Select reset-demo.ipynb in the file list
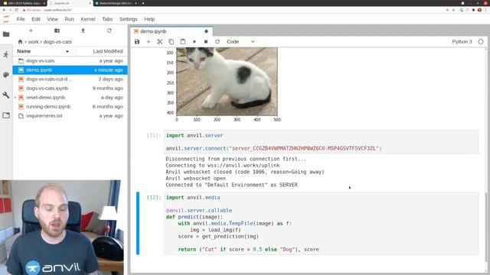The width and height of the screenshot is (490, 275). 70,97
